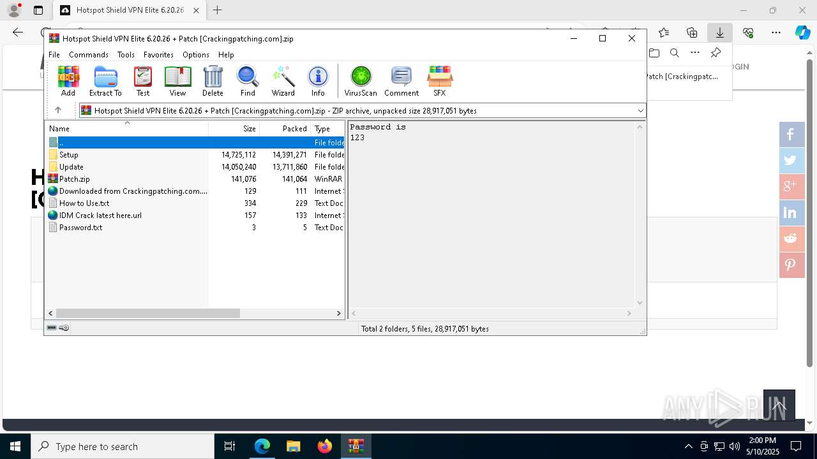Screen dimensions: 817x459
Task: Open a new browser tab
Action: [218, 10]
